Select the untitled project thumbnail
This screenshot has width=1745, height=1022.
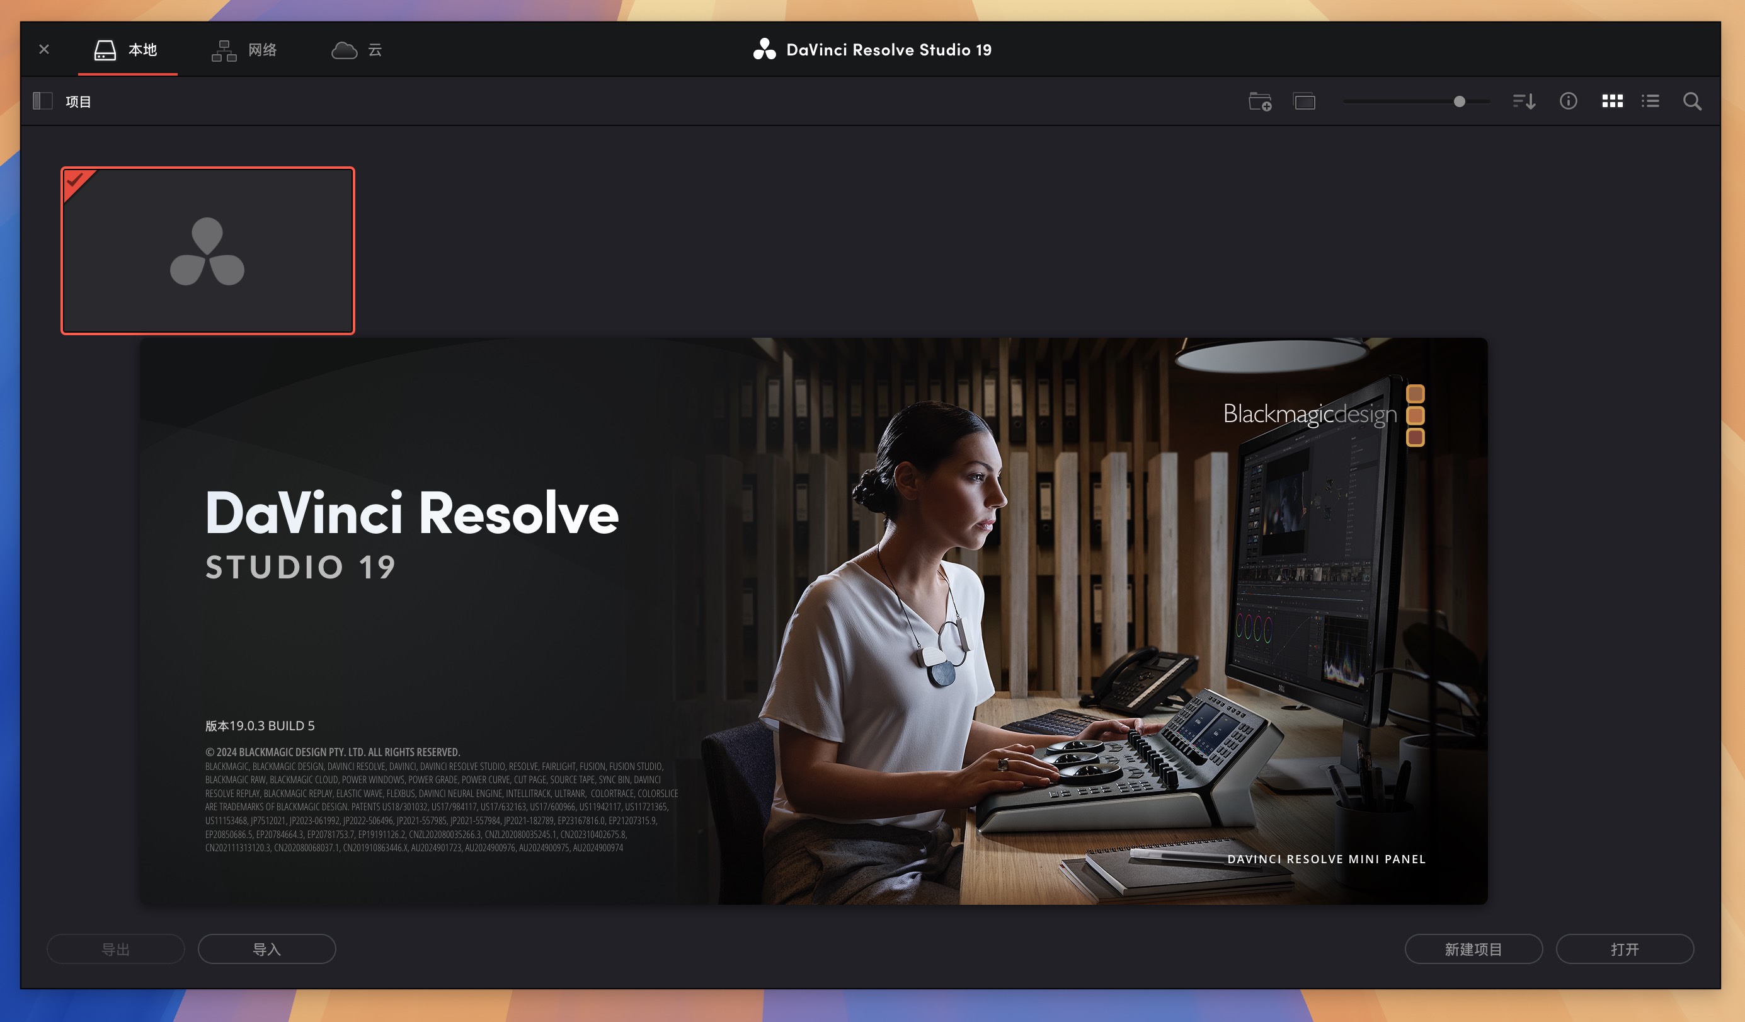[x=208, y=251]
